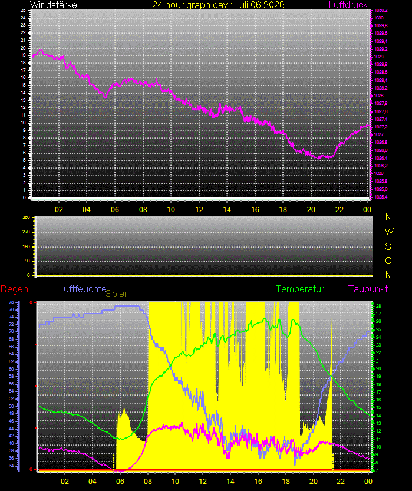Click the 180 value on the wind direction axis

tap(26, 246)
